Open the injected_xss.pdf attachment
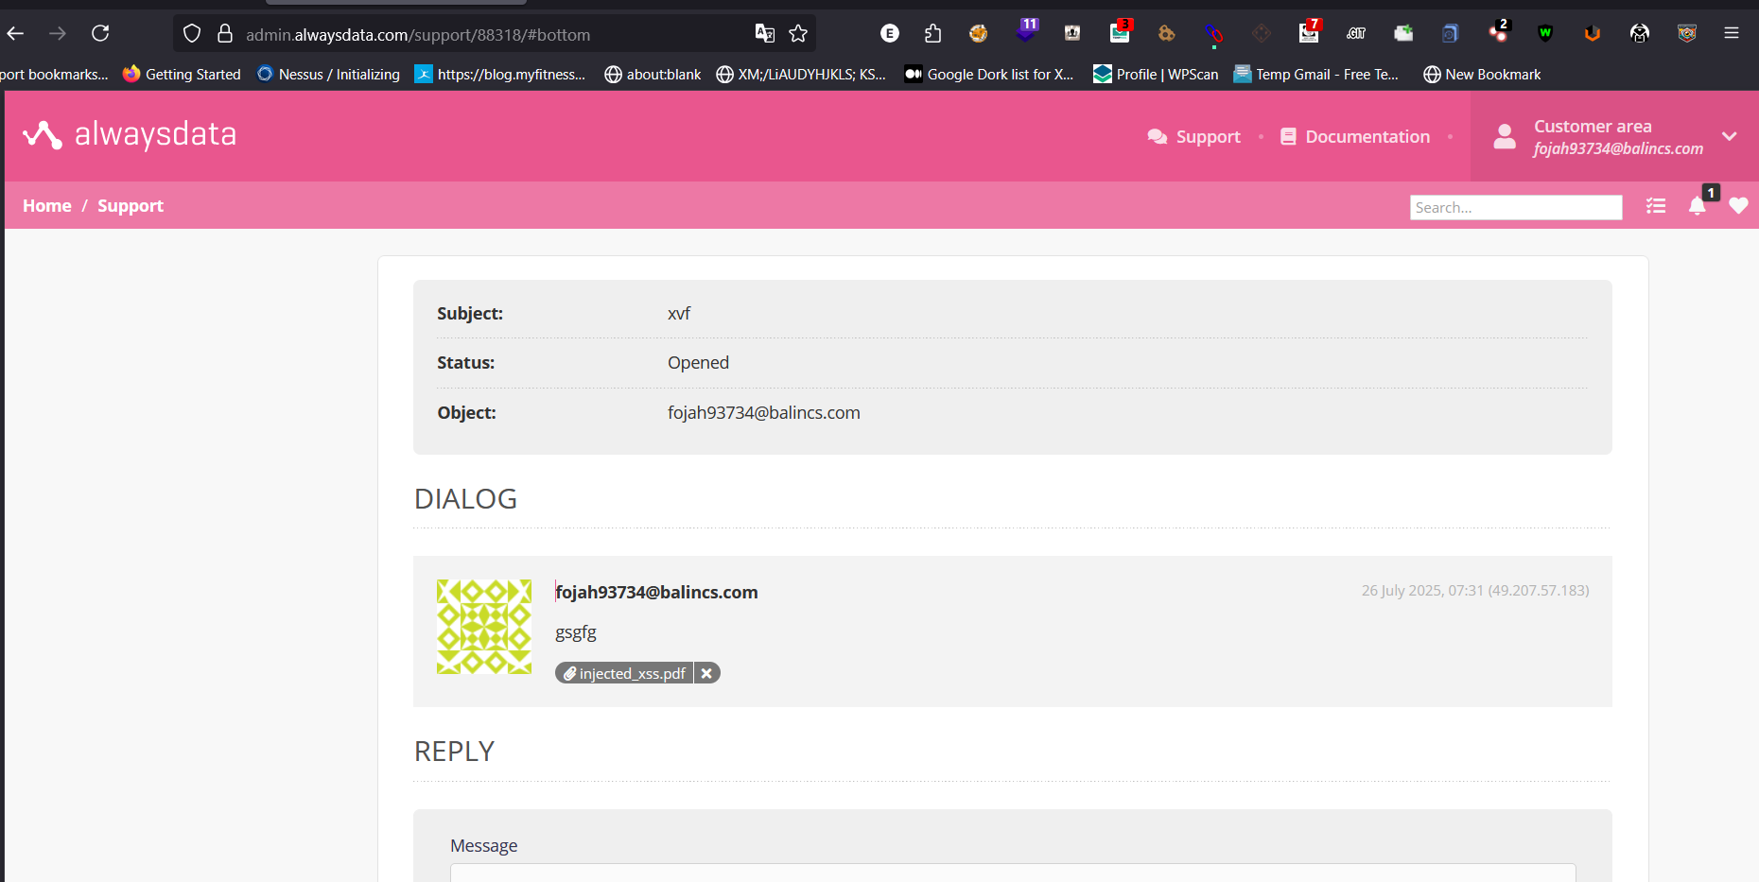The width and height of the screenshot is (1759, 882). pyautogui.click(x=625, y=673)
